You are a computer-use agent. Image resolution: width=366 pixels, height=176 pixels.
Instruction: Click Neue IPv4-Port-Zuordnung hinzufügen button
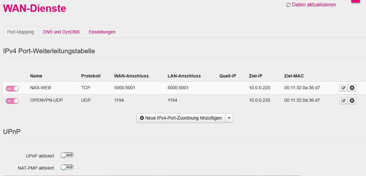pyautogui.click(x=181, y=118)
